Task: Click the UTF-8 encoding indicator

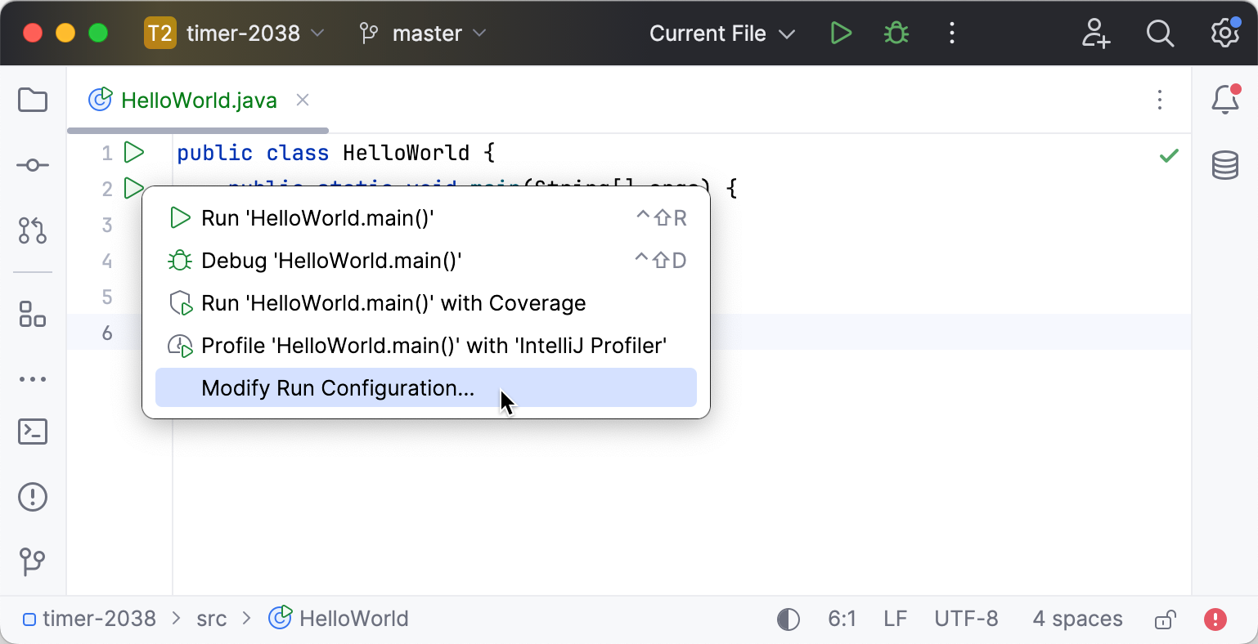Action: coord(966,619)
